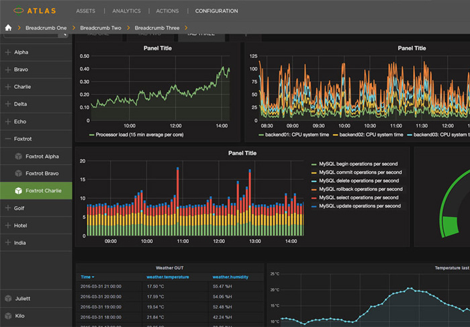Image resolution: width=470 pixels, height=327 pixels.
Task: Select the Foxtrot Alpha cube icon
Action: pos(18,156)
